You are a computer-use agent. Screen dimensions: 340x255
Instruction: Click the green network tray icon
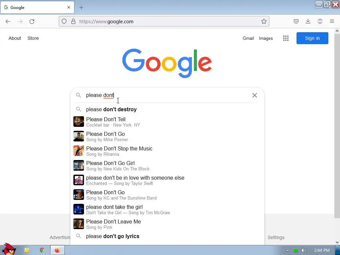(x=296, y=250)
